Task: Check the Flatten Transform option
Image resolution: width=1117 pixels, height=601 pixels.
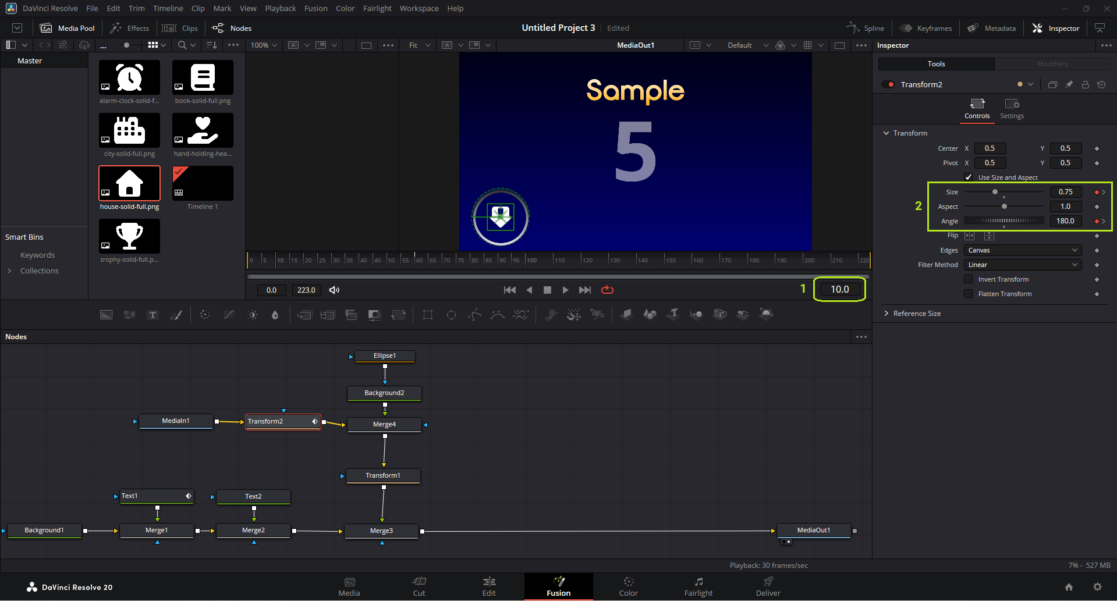Action: tap(969, 294)
